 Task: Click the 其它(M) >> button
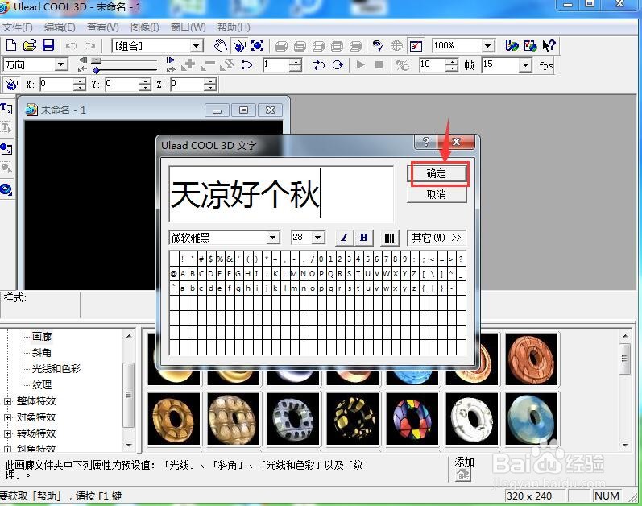436,238
